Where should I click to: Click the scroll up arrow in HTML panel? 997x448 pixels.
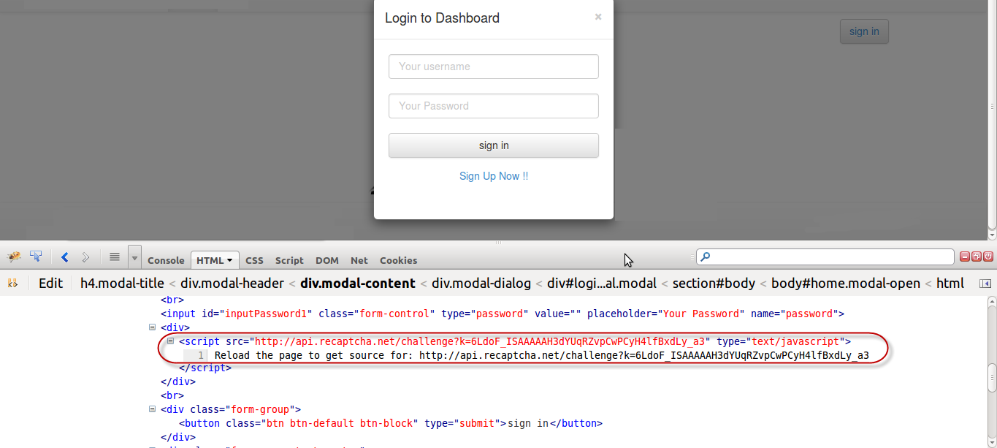[x=991, y=300]
